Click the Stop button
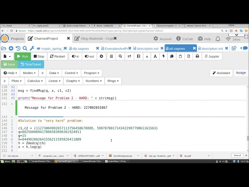This screenshot has width=249, height=187. pyautogui.click(x=39, y=56)
